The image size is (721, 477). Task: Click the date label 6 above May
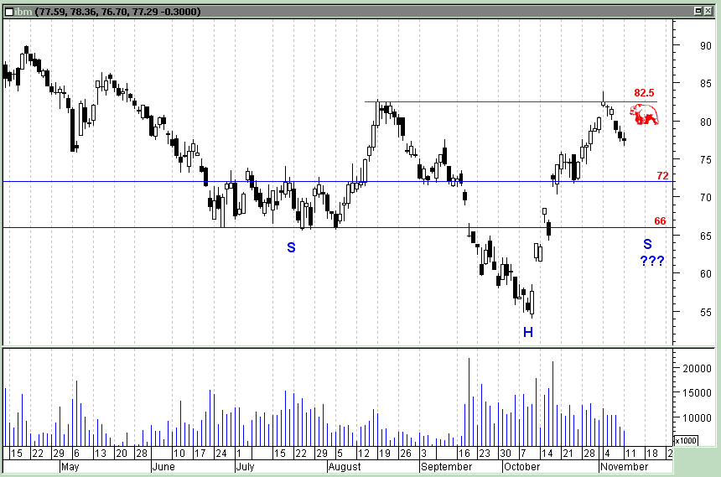(76, 454)
